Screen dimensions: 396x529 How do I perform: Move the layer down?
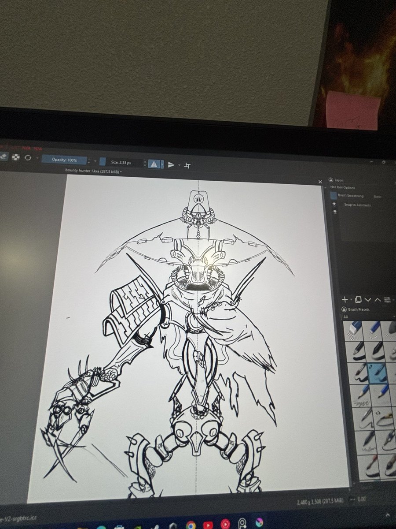368,300
